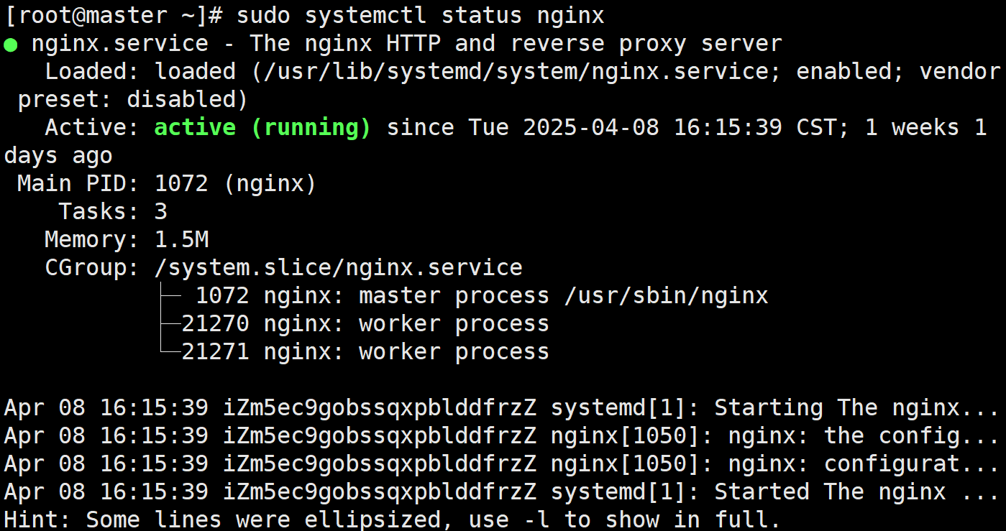The height and width of the screenshot is (531, 1006).
Task: Click the '1072 nginx: master process' tree entry
Action: 372,296
